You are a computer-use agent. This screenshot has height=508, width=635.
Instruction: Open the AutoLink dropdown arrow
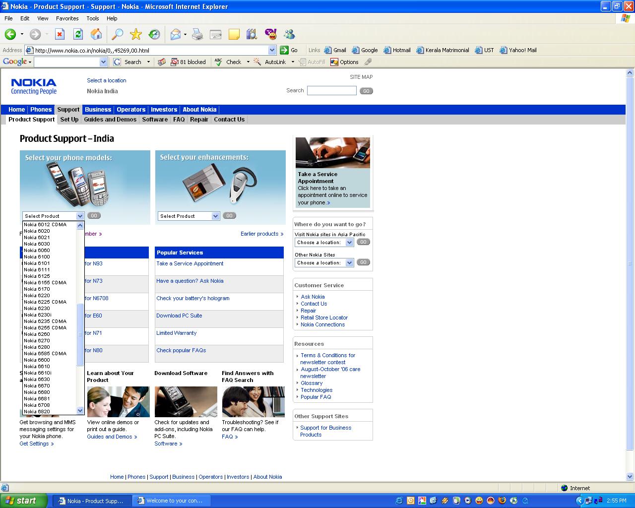pyautogui.click(x=293, y=62)
